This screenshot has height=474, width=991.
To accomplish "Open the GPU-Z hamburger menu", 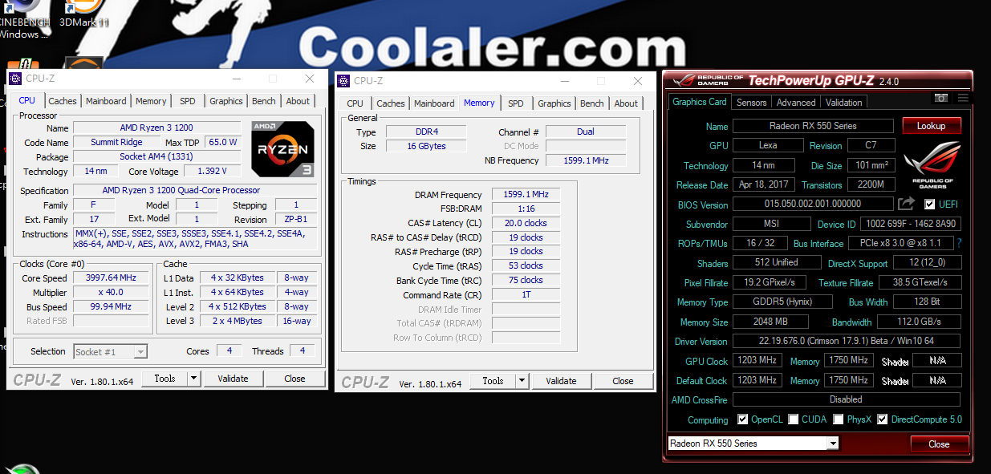I will click(x=963, y=98).
